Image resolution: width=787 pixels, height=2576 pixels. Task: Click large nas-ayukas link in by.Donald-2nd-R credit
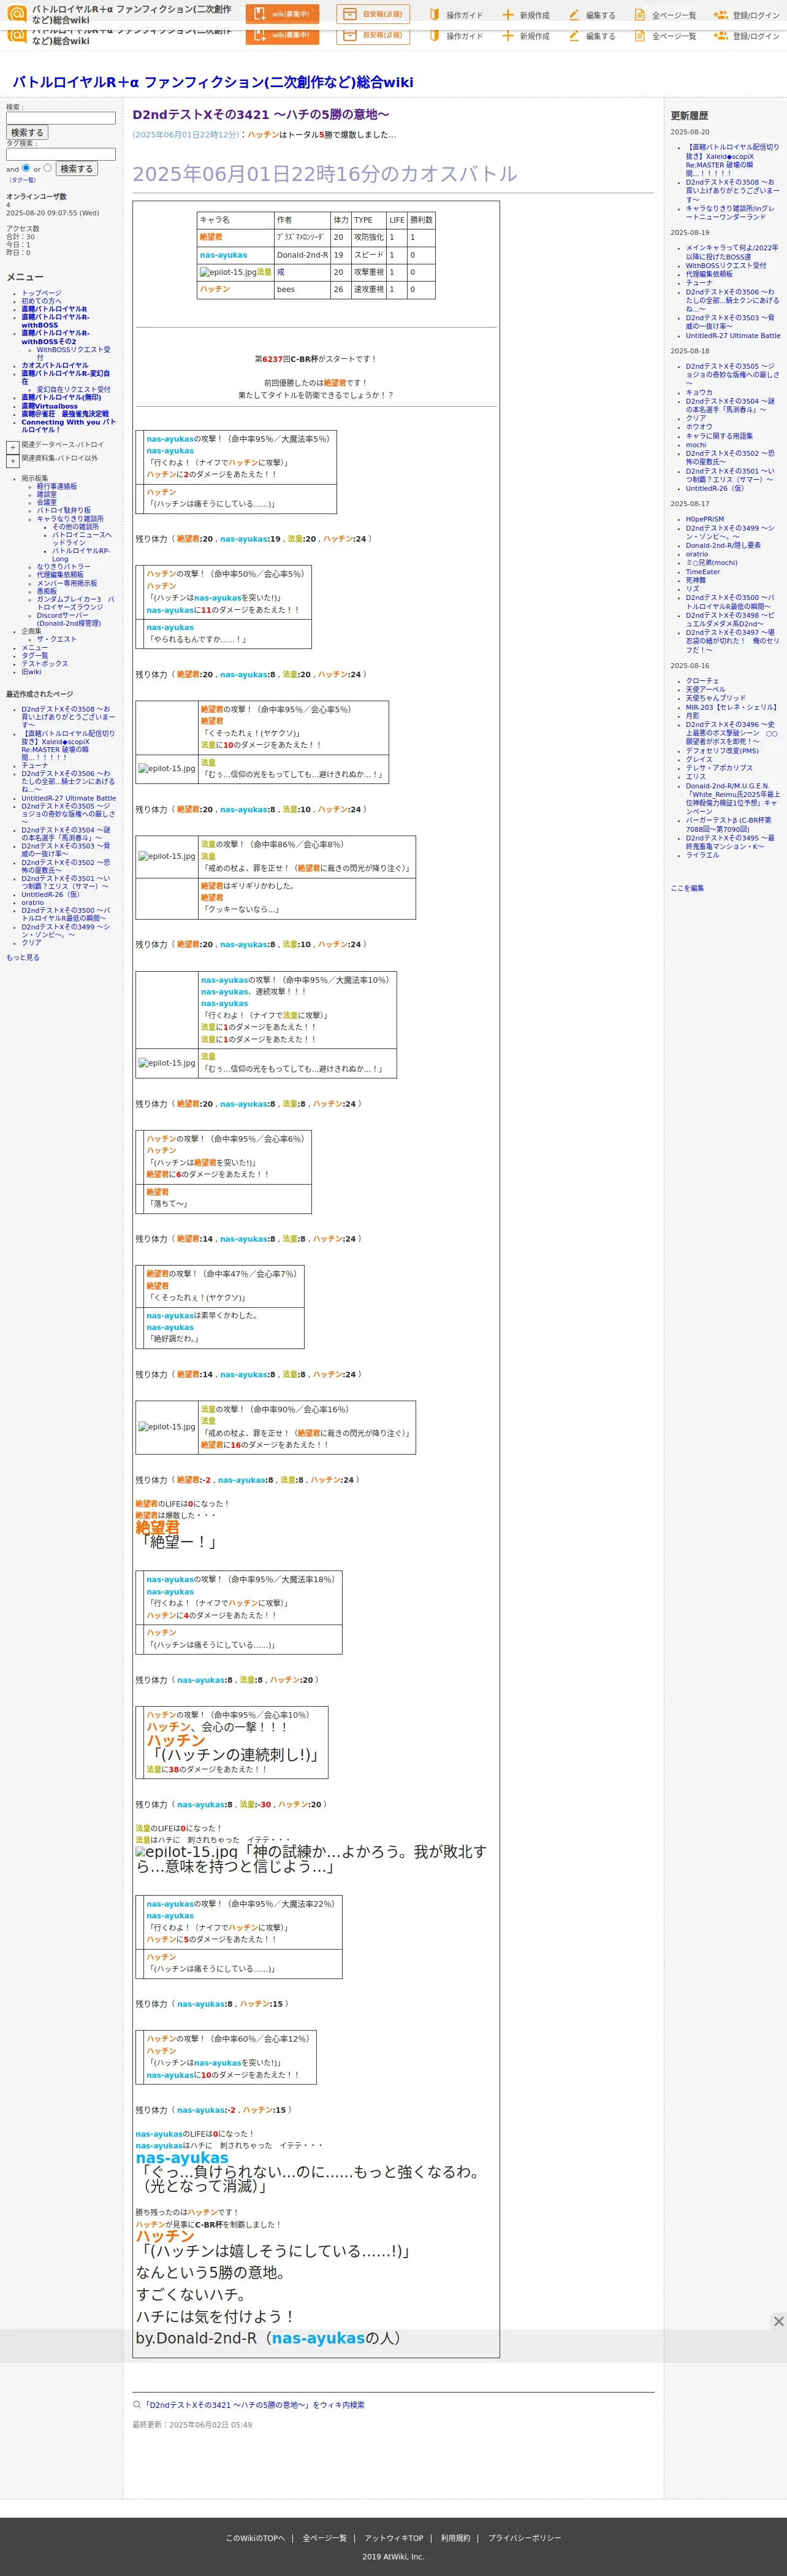(x=317, y=2338)
